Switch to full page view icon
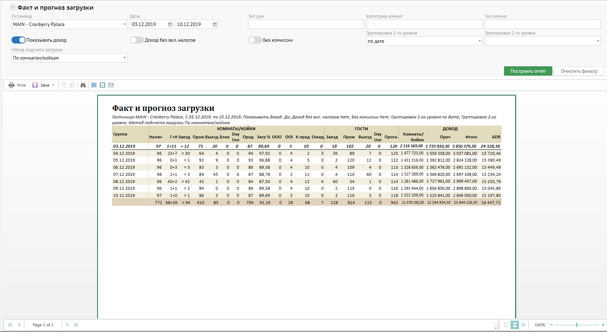This screenshot has width=607, height=332. (102, 85)
